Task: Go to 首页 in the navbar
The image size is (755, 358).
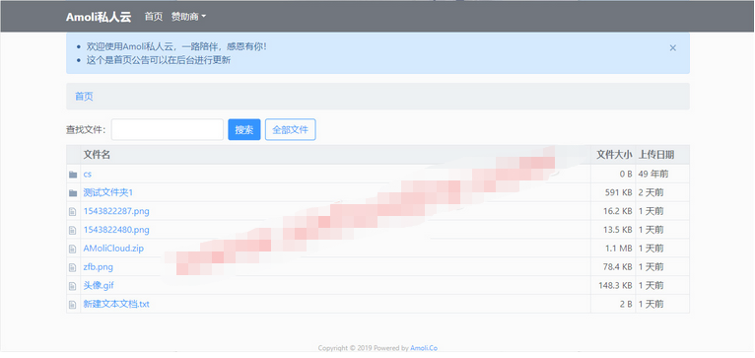Action: tap(154, 17)
